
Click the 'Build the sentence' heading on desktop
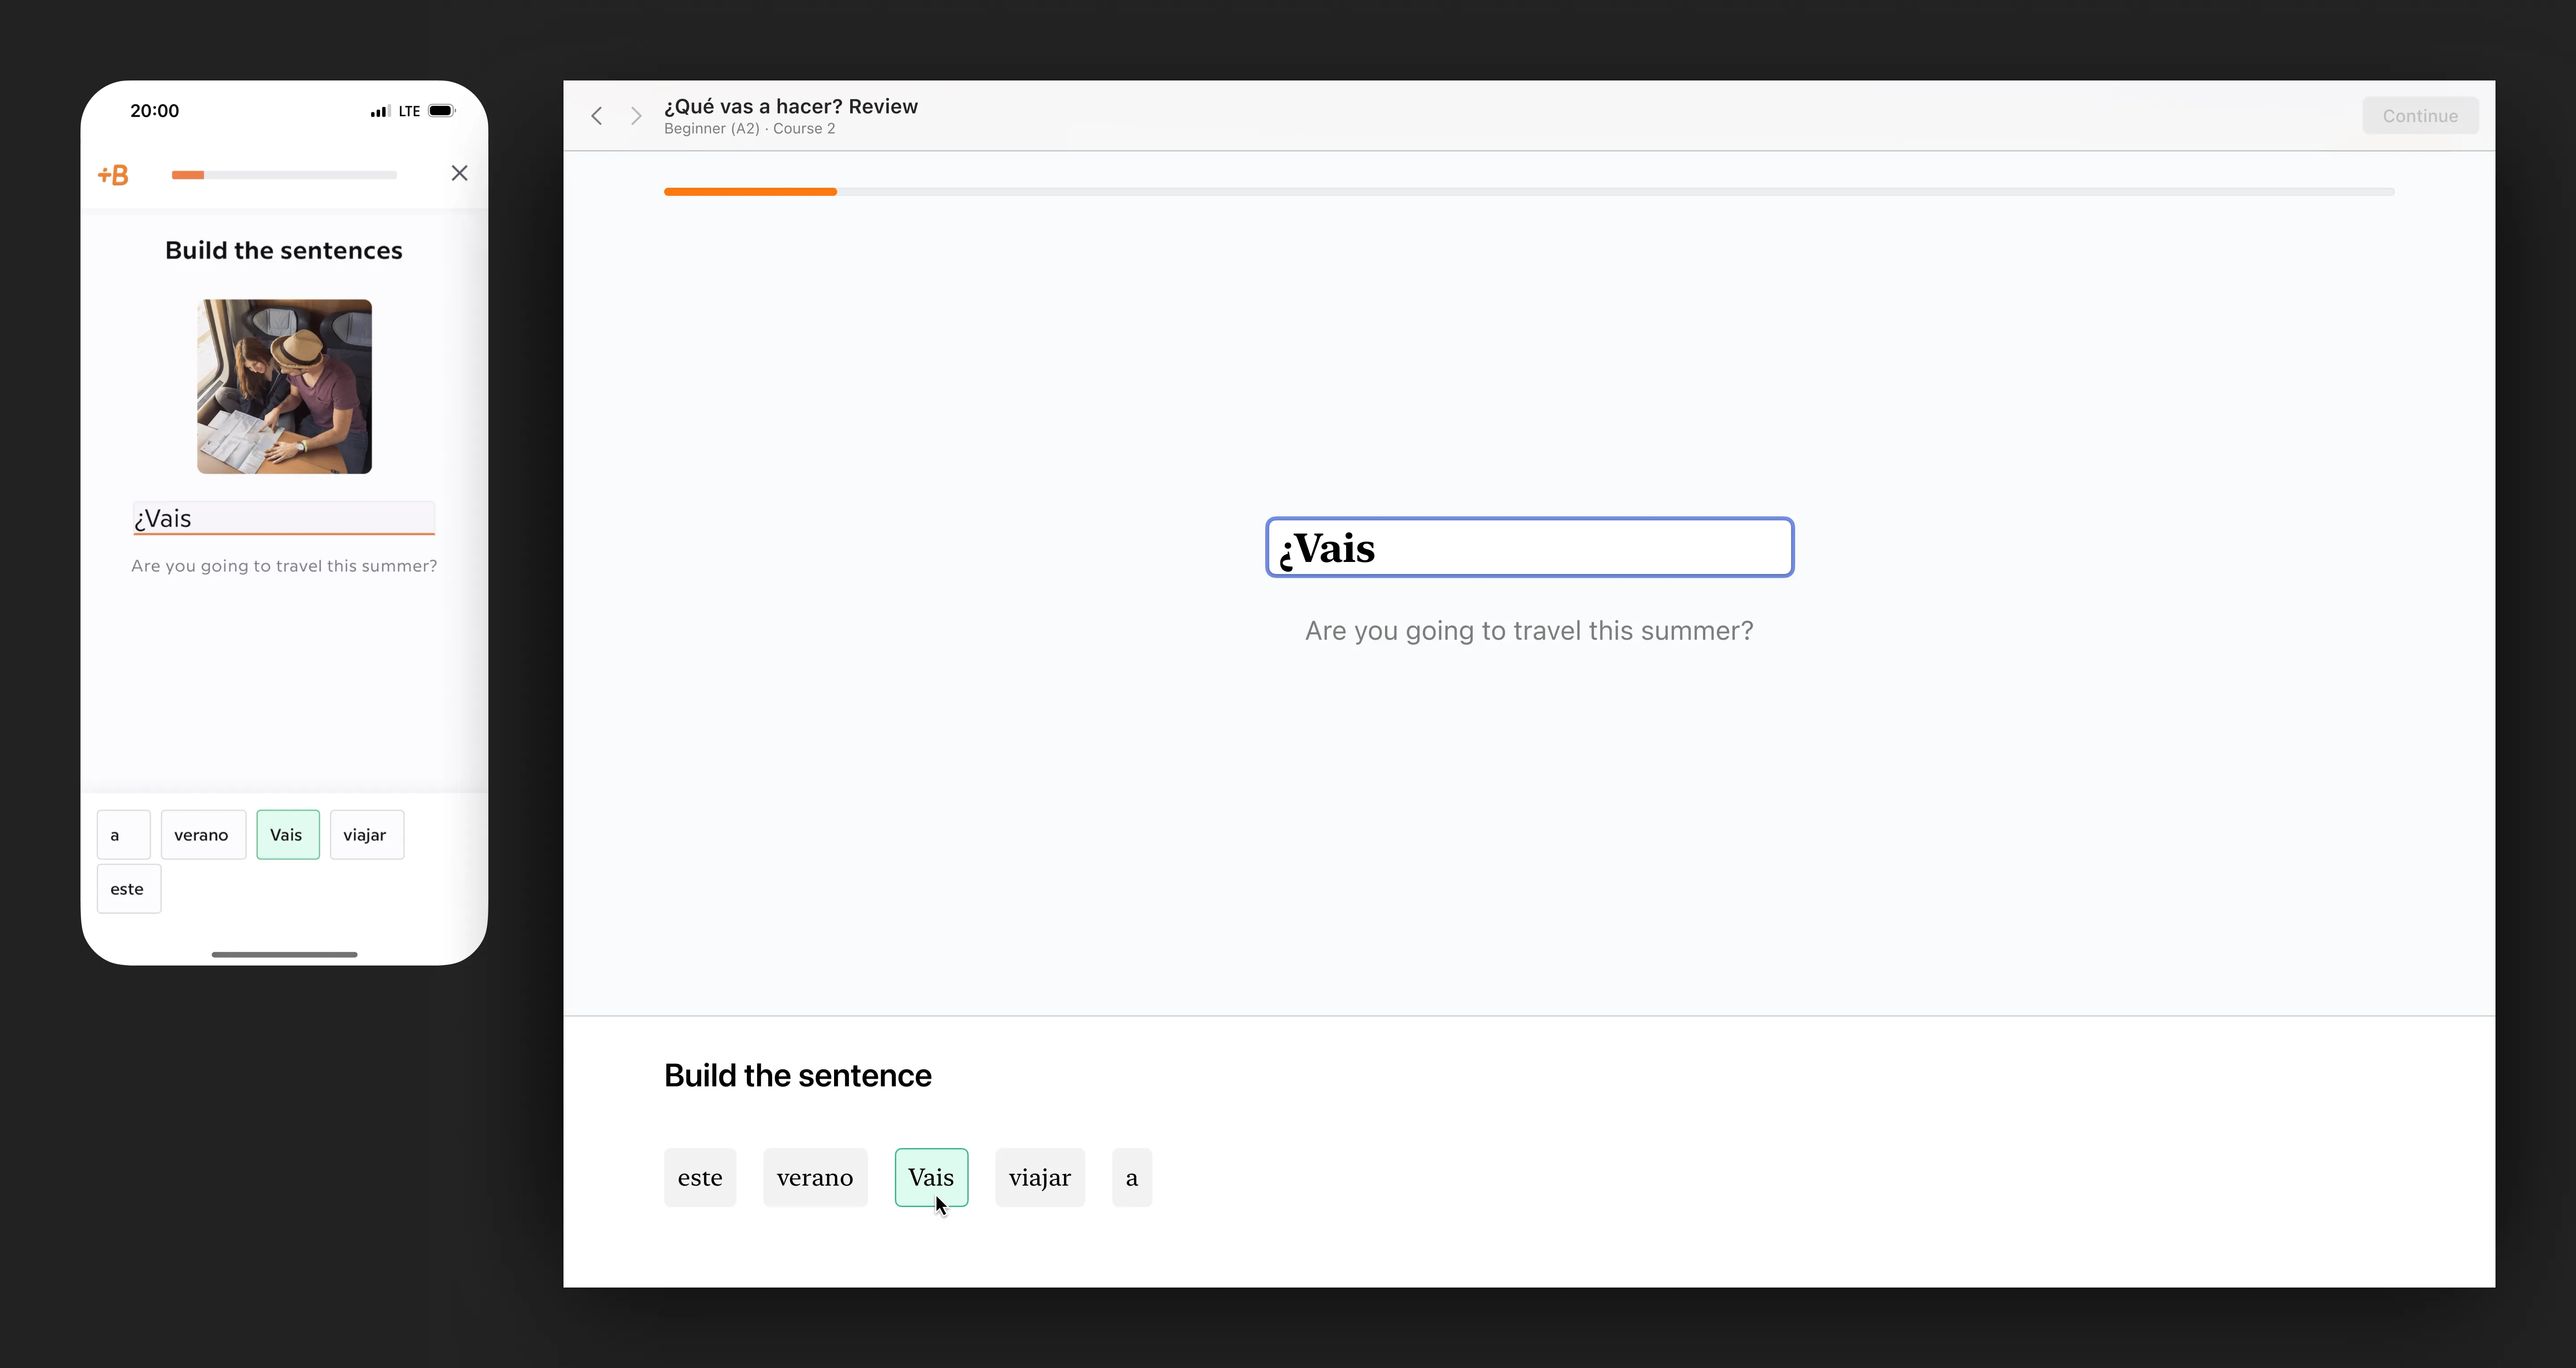[x=797, y=1075]
